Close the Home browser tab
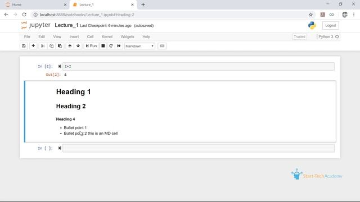Screen dimensions: 360x202 [x=65, y=4]
